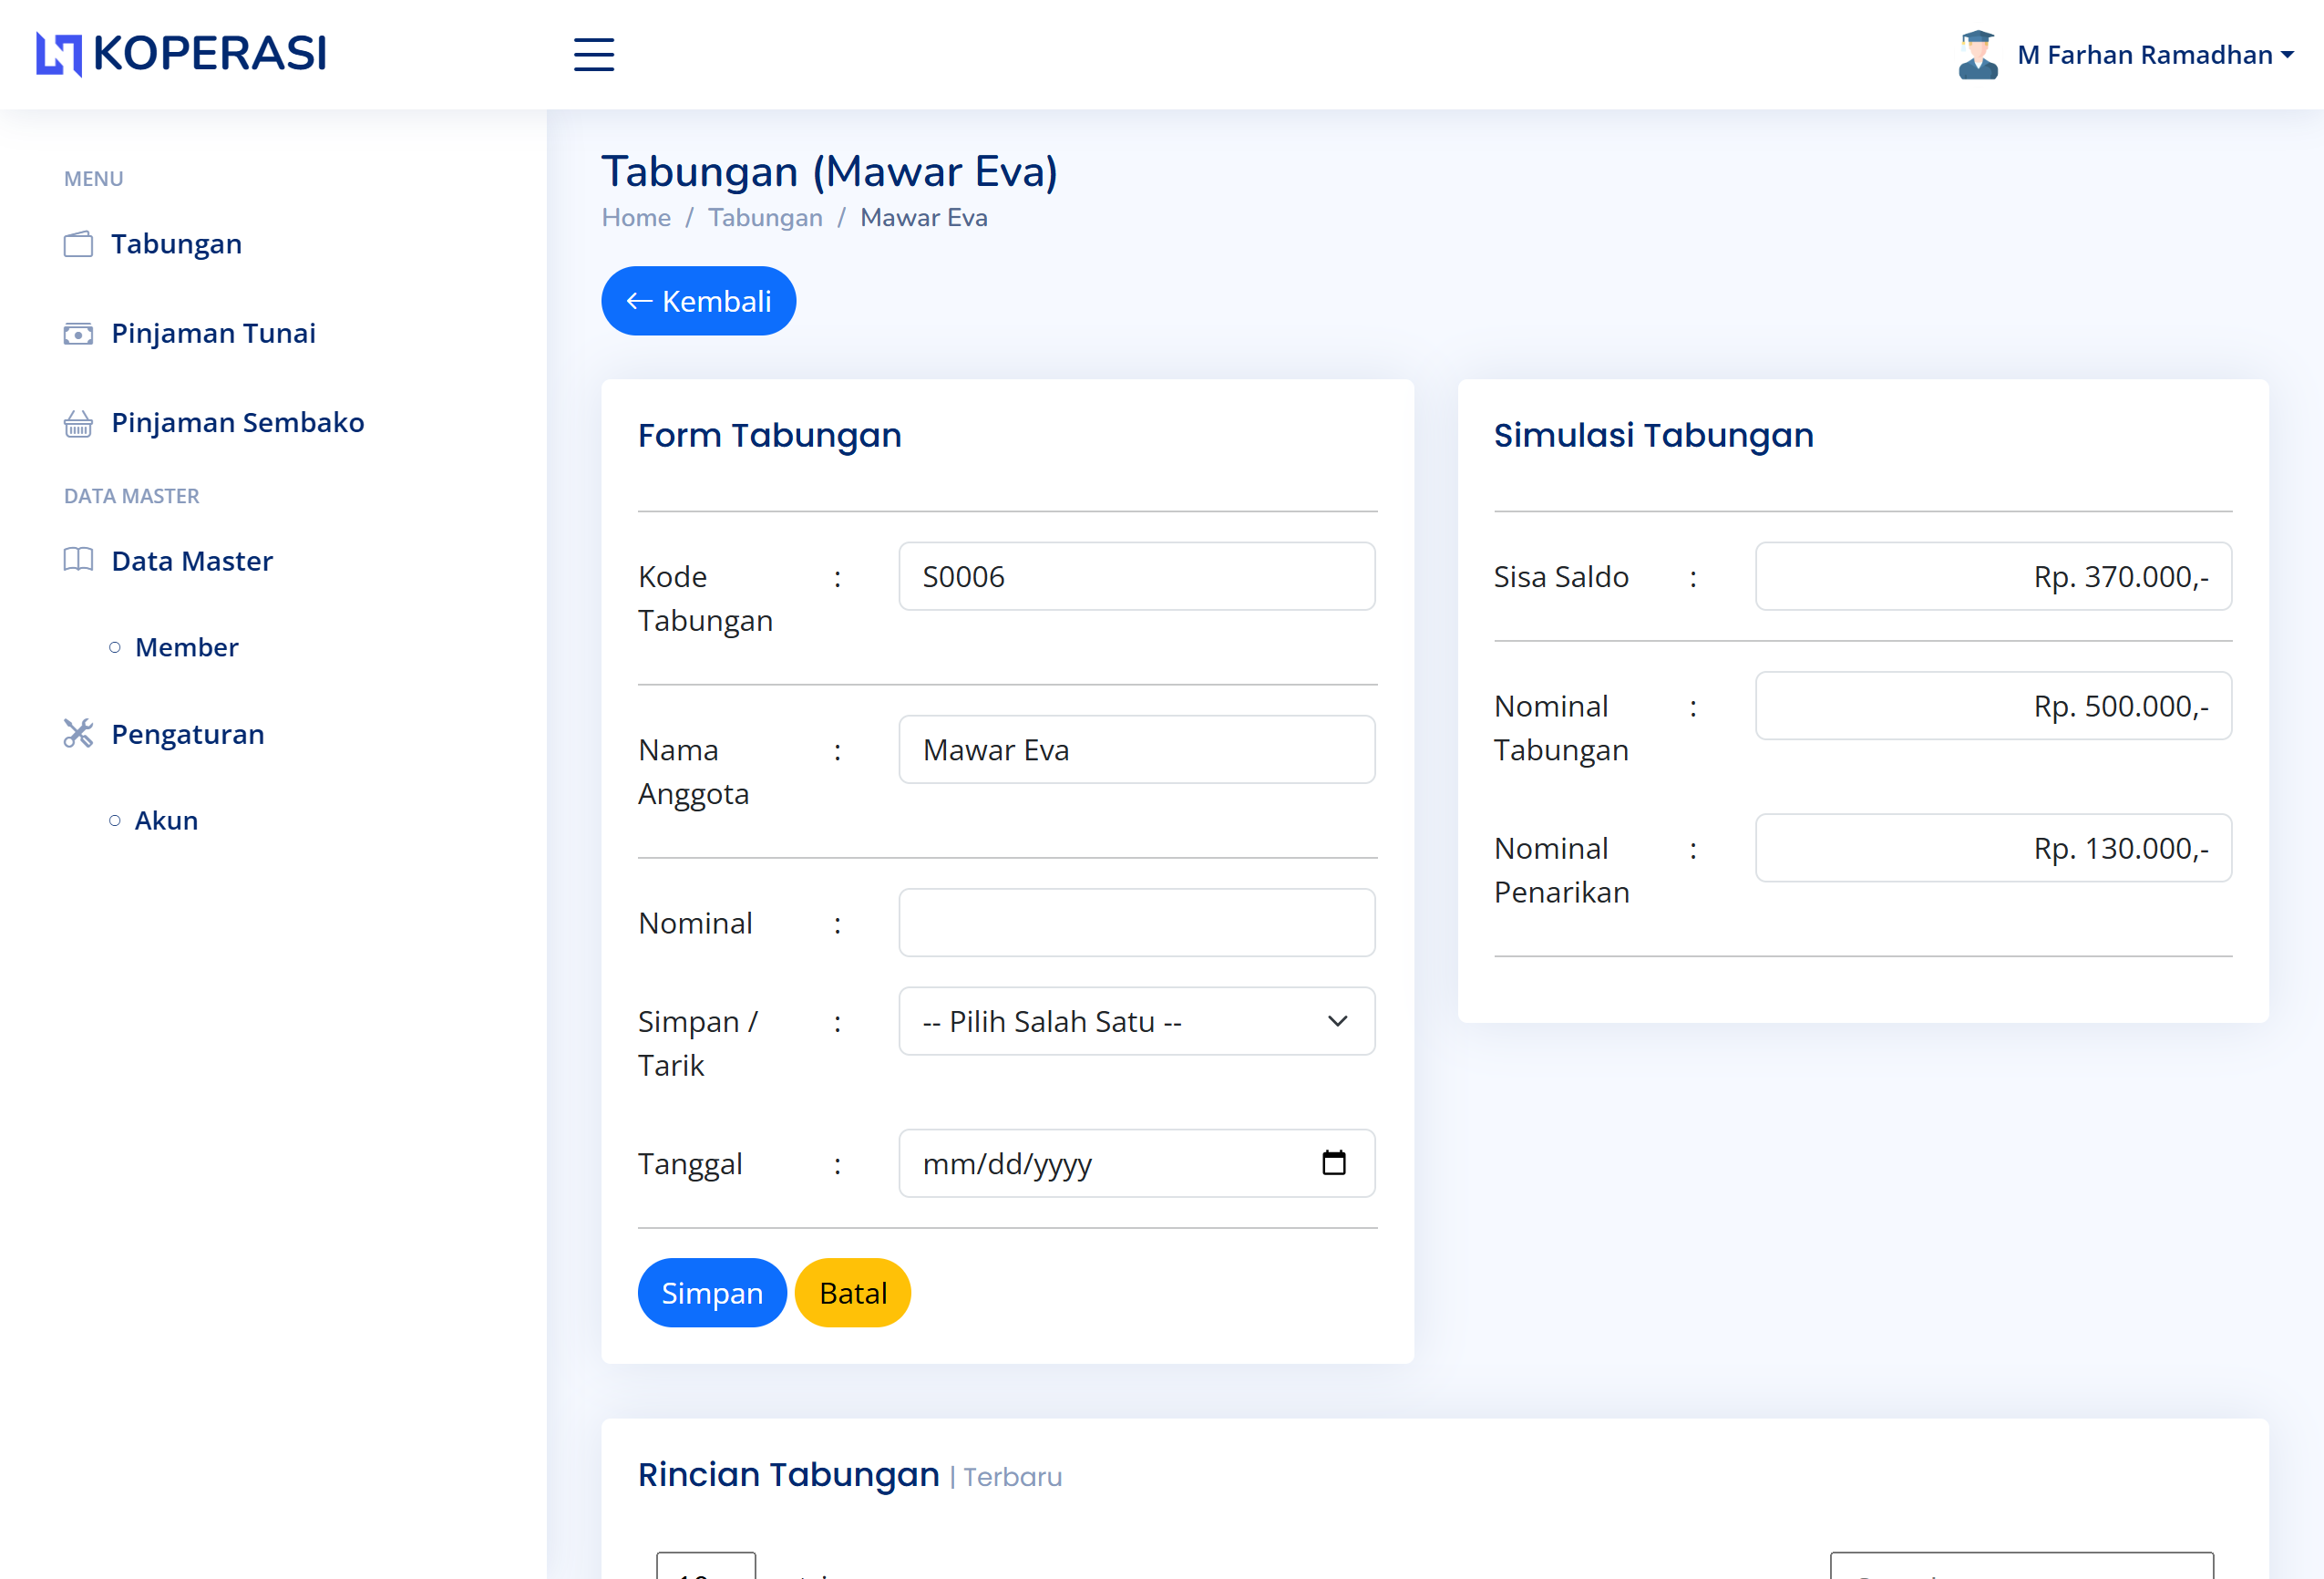Click the user avatar icon
Viewport: 2324px width, 1579px height.
tap(1977, 54)
